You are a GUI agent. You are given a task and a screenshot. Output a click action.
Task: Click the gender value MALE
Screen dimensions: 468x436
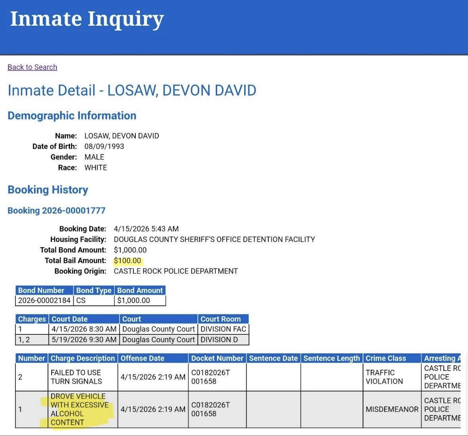point(94,157)
